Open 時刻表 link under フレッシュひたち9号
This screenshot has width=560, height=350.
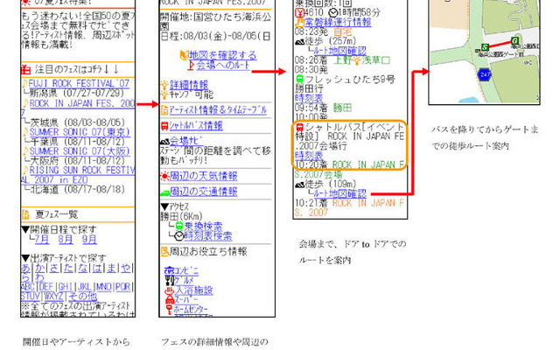tap(309, 98)
